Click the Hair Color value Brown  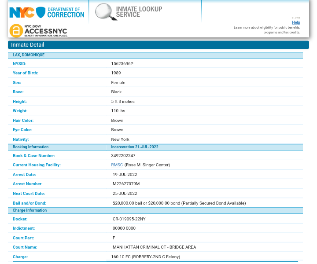(117, 121)
